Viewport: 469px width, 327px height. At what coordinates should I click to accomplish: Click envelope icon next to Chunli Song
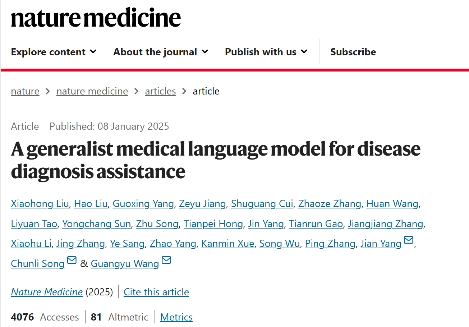pos(72,260)
